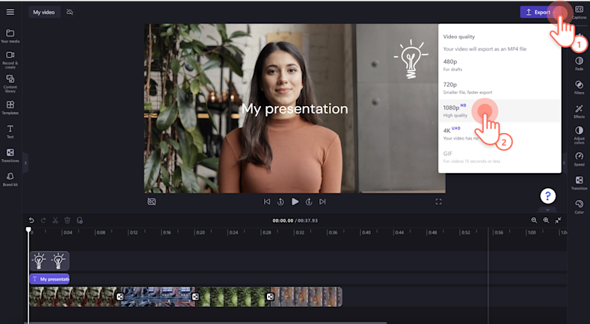The width and height of the screenshot is (590, 324).
Task: Click the duplicate clip icon
Action: click(x=79, y=220)
